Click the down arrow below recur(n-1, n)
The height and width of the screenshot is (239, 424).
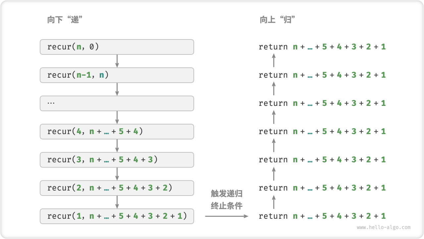pos(117,89)
